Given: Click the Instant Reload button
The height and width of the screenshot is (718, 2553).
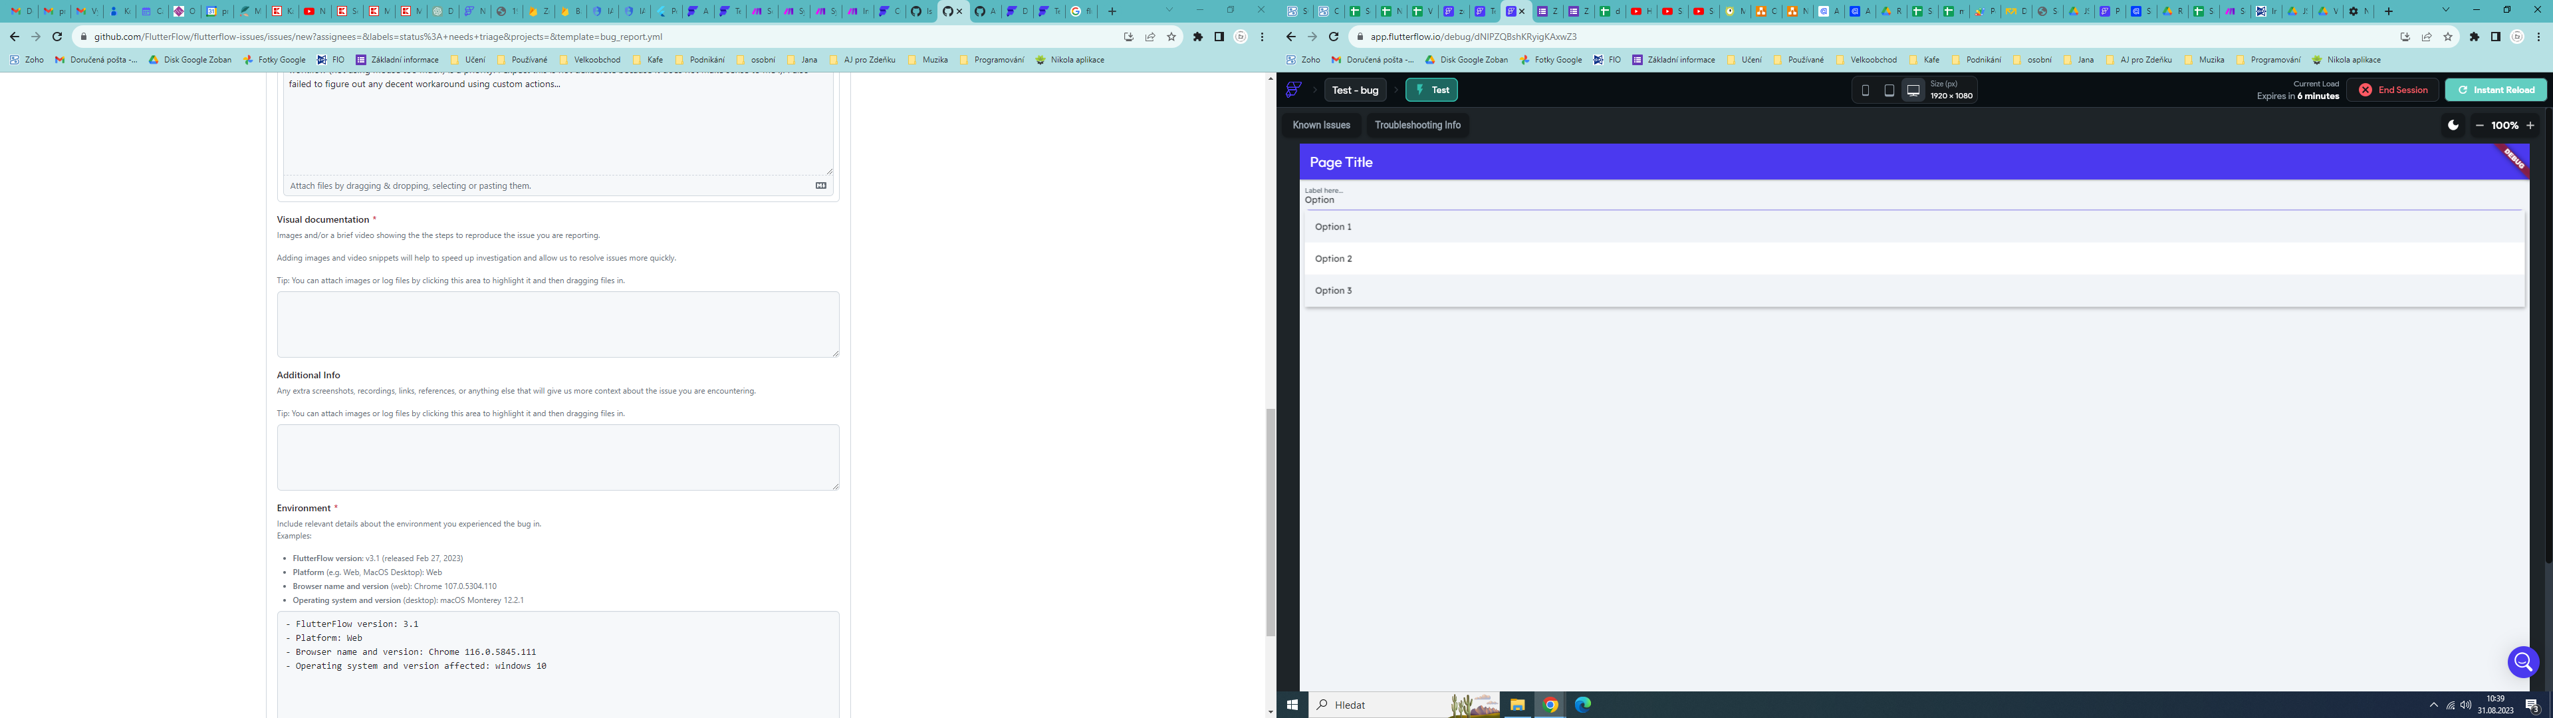Looking at the screenshot, I should click(2496, 89).
